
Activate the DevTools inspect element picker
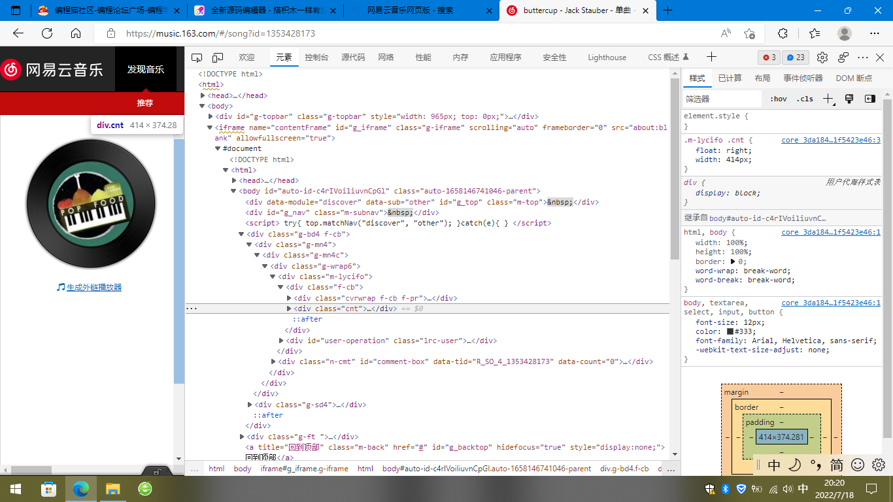coord(197,58)
